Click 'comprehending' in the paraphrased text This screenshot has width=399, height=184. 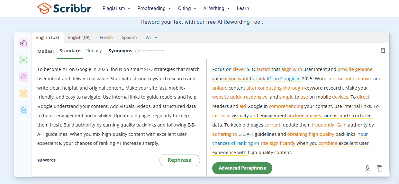[286, 106]
